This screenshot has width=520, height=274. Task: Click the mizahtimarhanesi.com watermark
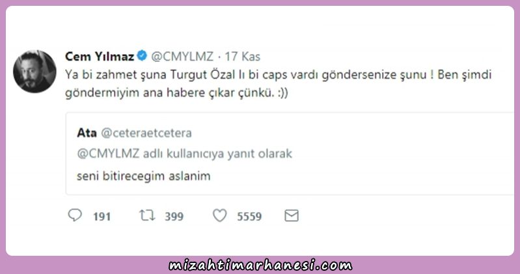click(260, 266)
